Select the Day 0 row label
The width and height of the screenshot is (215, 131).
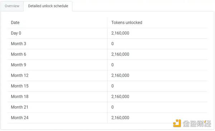pyautogui.click(x=16, y=33)
